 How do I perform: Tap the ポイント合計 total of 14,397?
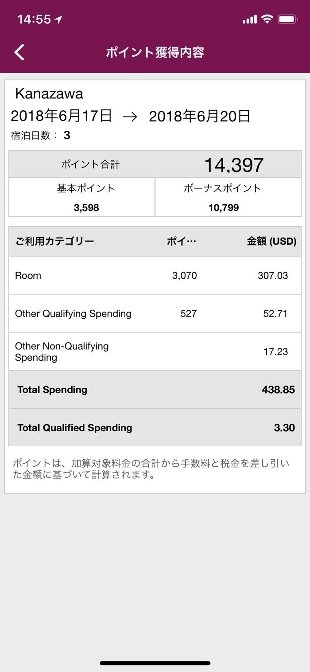tap(233, 165)
